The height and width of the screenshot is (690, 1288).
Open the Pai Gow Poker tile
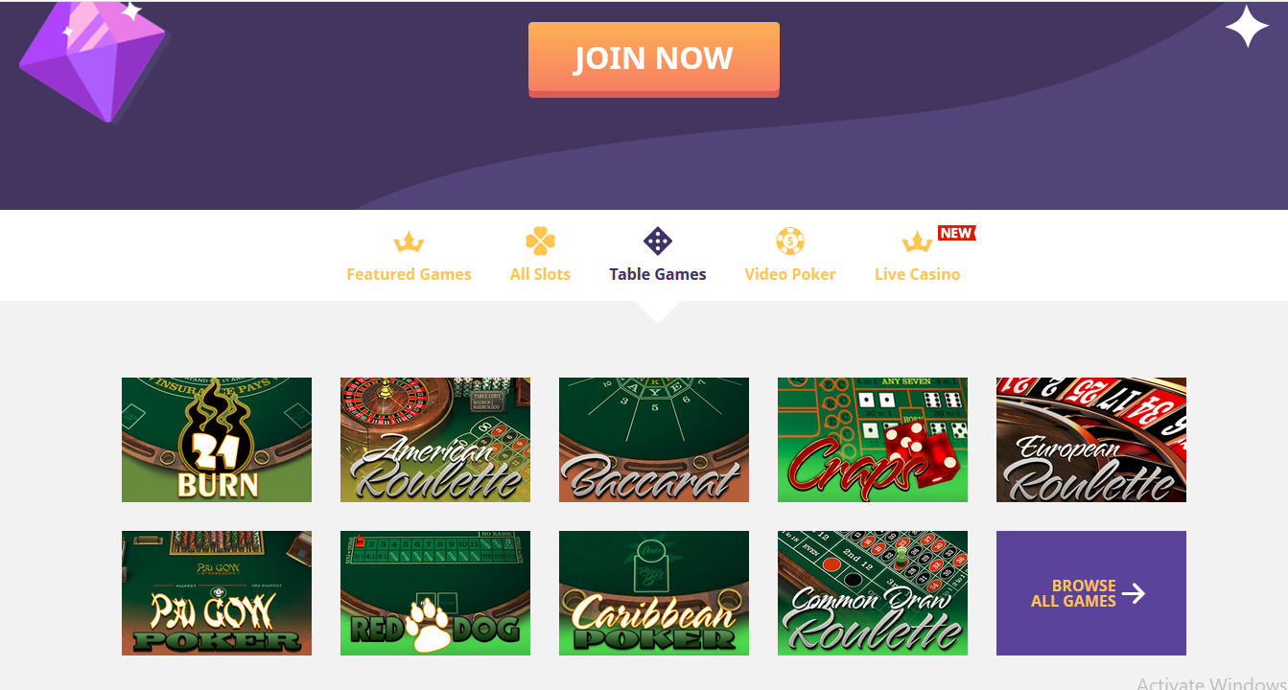[217, 593]
